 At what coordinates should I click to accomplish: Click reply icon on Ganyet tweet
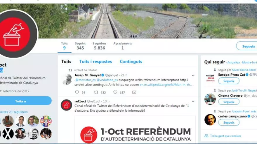click(x=77, y=92)
